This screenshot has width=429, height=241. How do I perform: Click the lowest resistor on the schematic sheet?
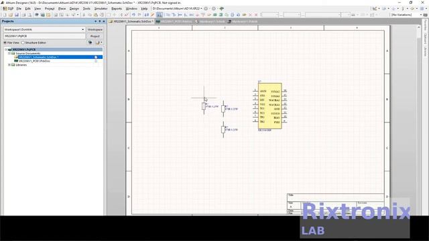tap(223, 129)
